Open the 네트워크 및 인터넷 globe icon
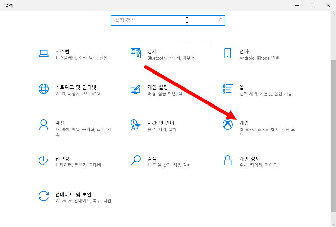The height and width of the screenshot is (227, 336). click(44, 89)
